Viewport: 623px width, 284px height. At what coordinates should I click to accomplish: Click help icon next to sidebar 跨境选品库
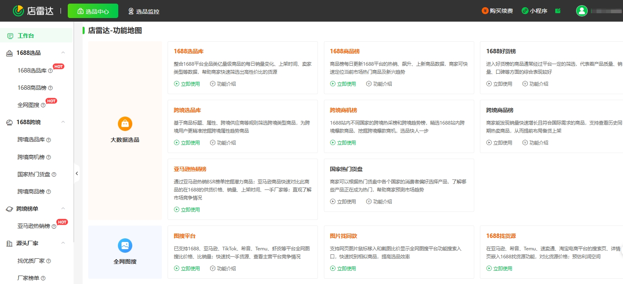click(49, 140)
